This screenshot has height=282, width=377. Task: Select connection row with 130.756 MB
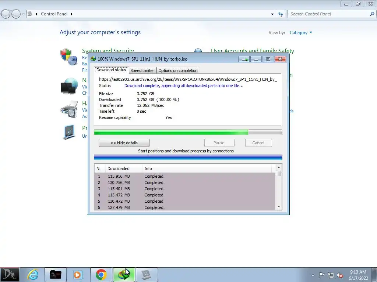[185, 182]
